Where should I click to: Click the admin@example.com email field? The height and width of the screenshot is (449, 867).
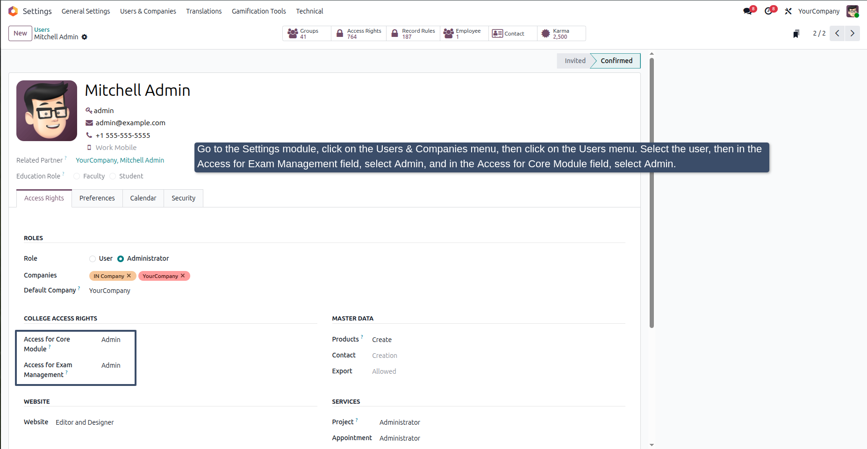coord(130,123)
